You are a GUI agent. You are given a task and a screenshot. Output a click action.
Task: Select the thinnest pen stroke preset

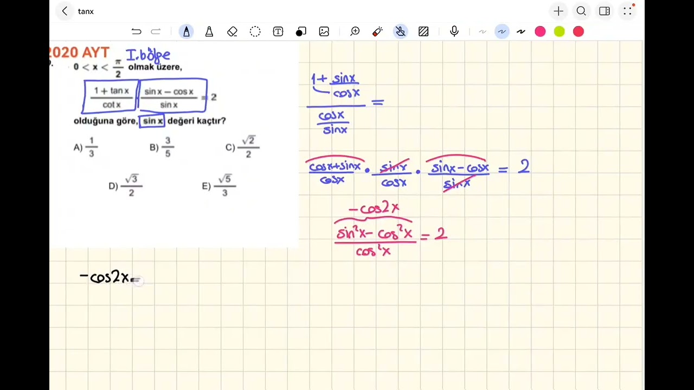pos(483,32)
